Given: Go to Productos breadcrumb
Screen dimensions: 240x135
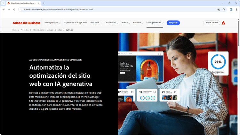Looking at the screenshot, I should tap(25, 30).
